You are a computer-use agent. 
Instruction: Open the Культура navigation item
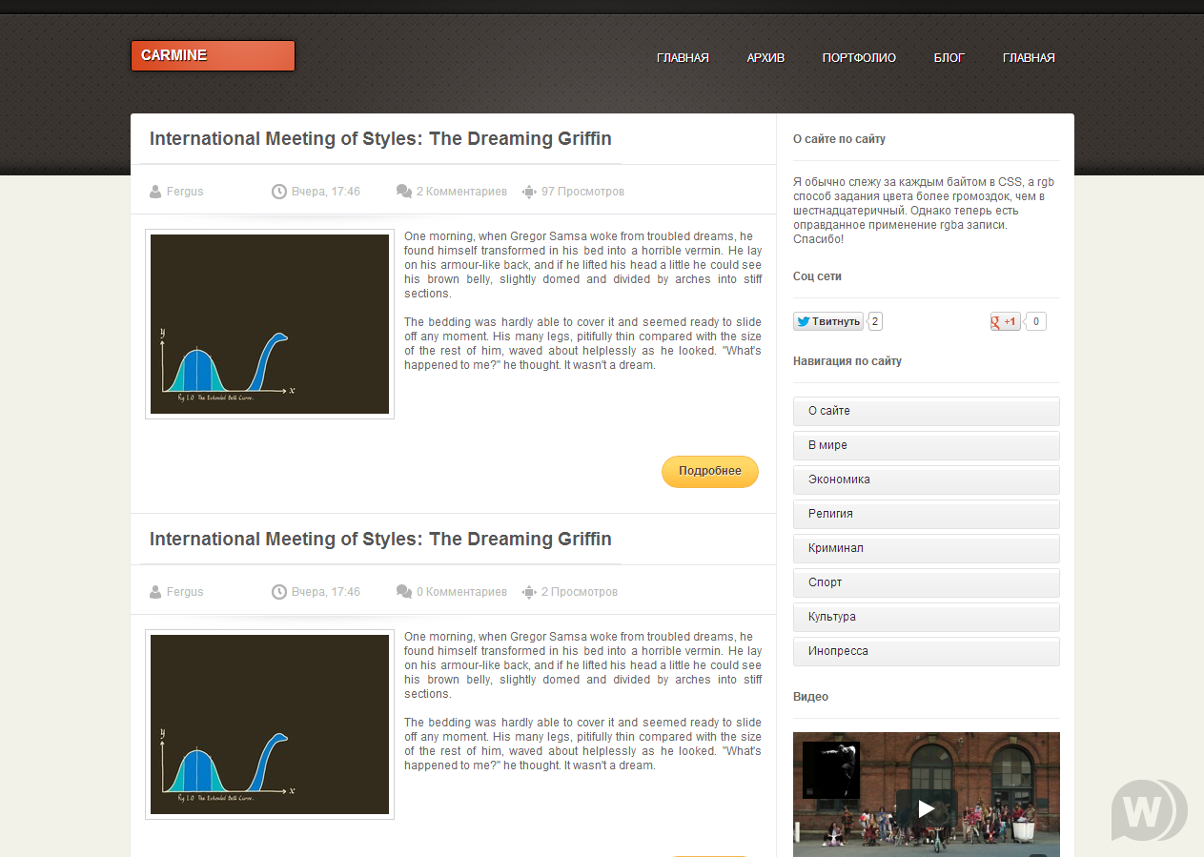click(927, 617)
